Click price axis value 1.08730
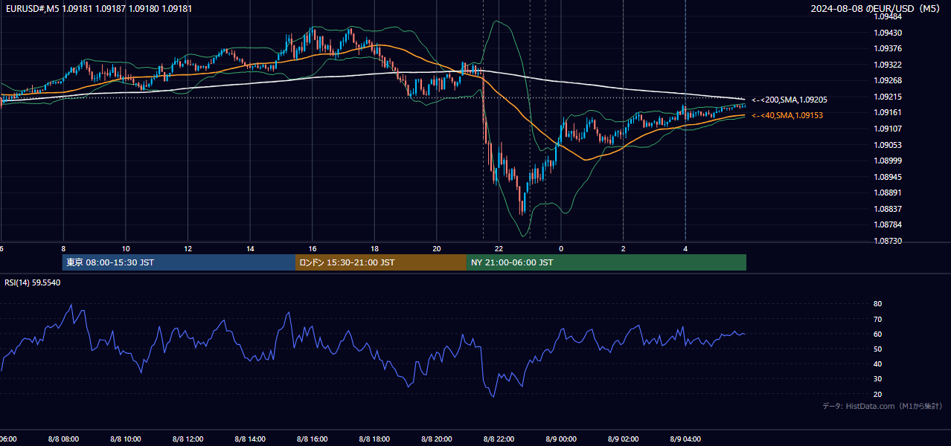This screenshot has height=446, width=951. (x=887, y=241)
